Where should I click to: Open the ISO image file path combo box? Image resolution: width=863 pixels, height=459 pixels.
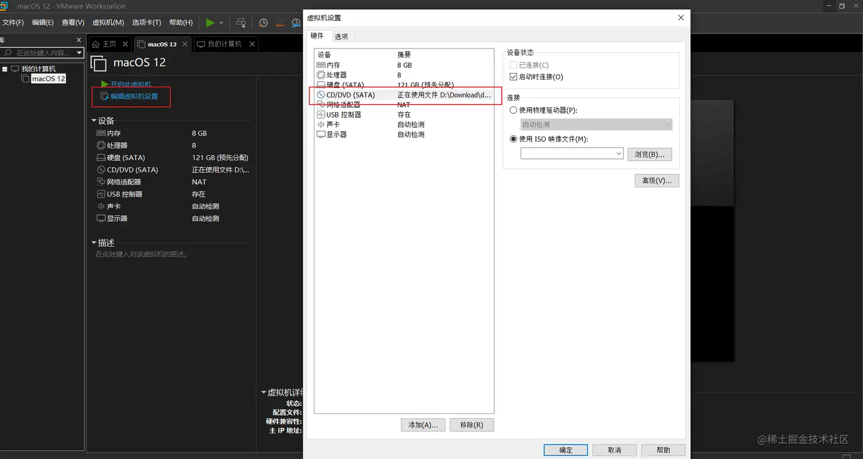572,153
